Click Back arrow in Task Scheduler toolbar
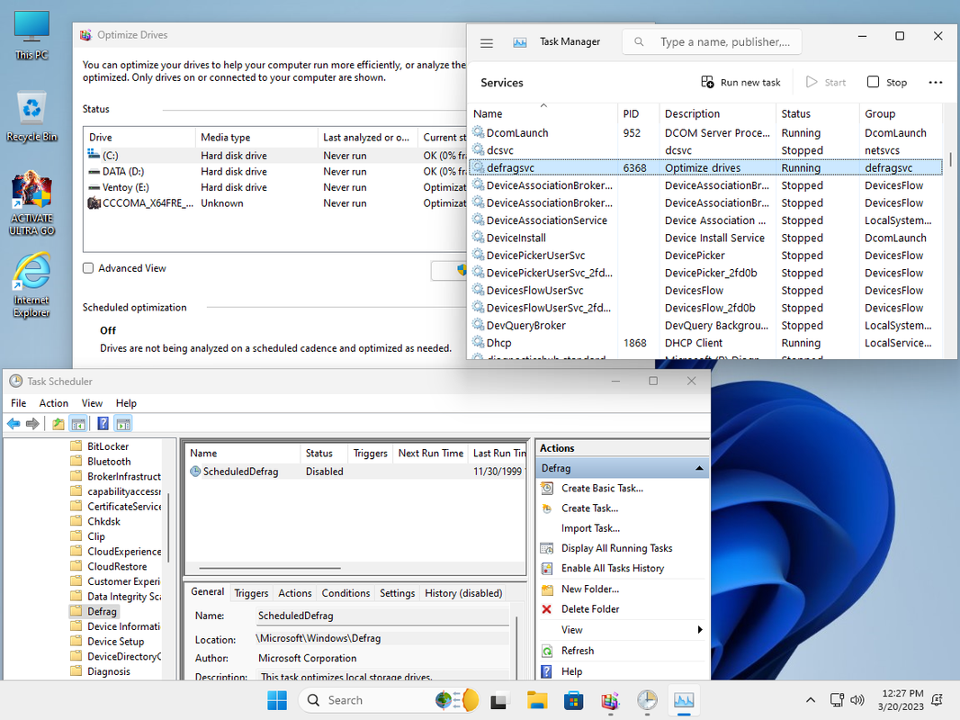Image resolution: width=960 pixels, height=720 pixels. 13,424
